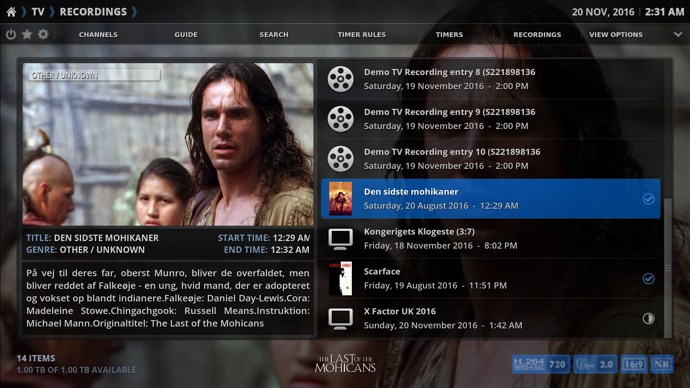This screenshot has height=388, width=690.
Task: Click TV icon beside X Factor UK 2016
Action: [340, 319]
